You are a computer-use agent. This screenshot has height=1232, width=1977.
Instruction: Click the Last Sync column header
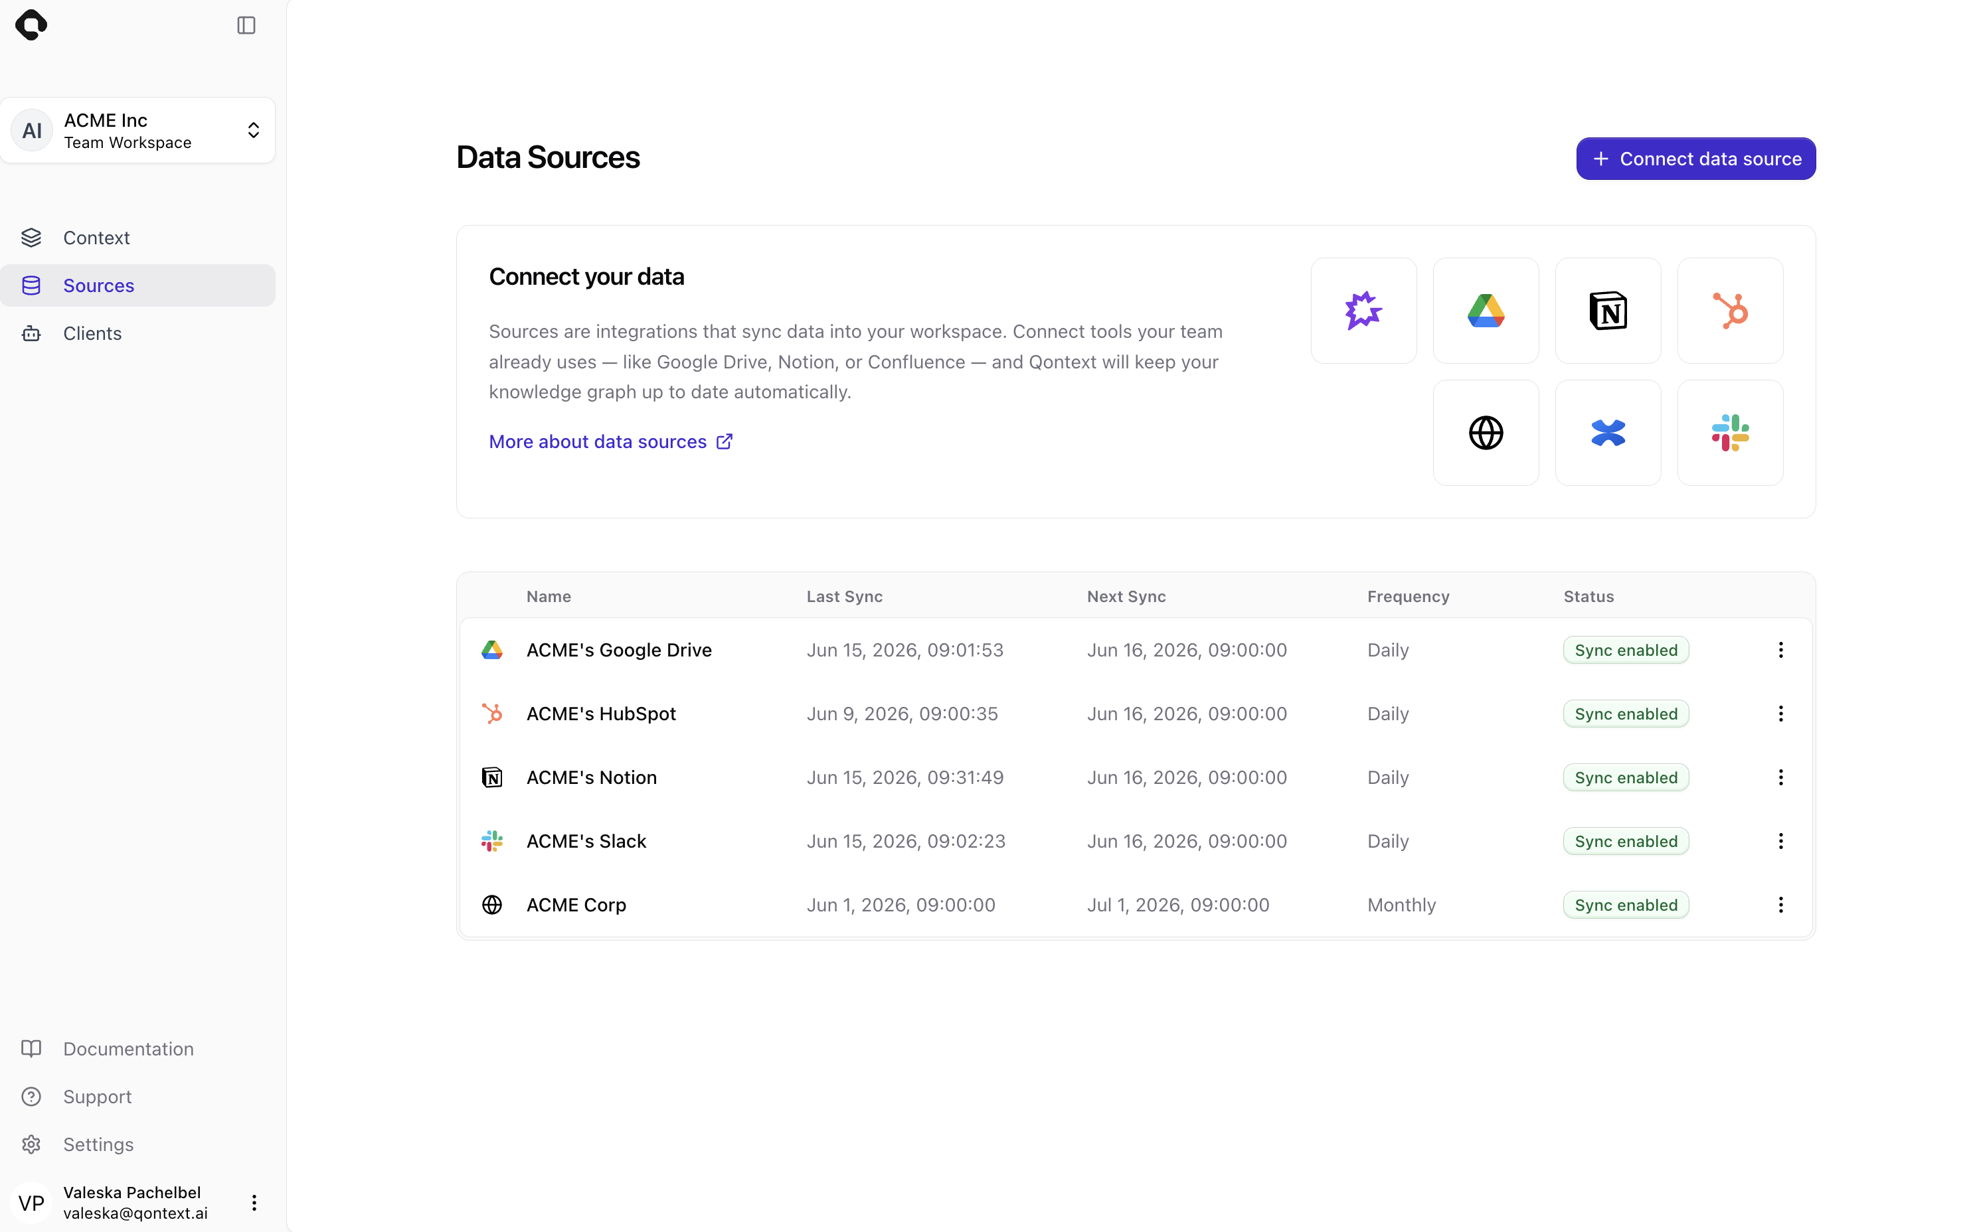click(844, 597)
